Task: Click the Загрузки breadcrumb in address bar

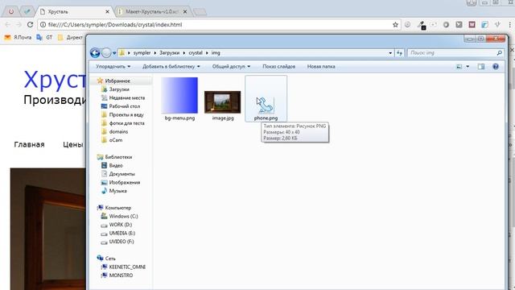Action: (x=170, y=52)
